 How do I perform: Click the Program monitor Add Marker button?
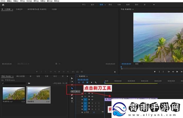155,71
